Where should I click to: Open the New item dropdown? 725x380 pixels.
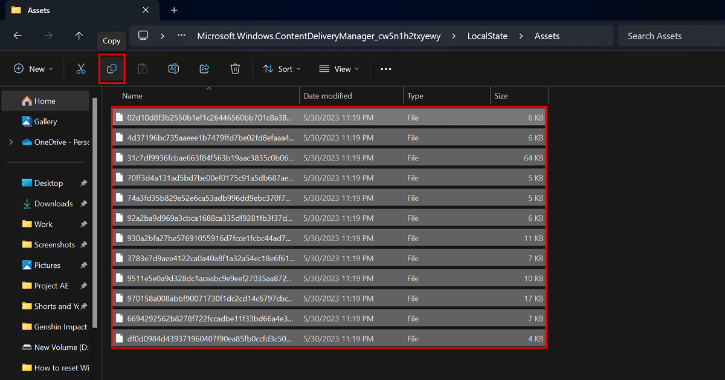point(33,69)
